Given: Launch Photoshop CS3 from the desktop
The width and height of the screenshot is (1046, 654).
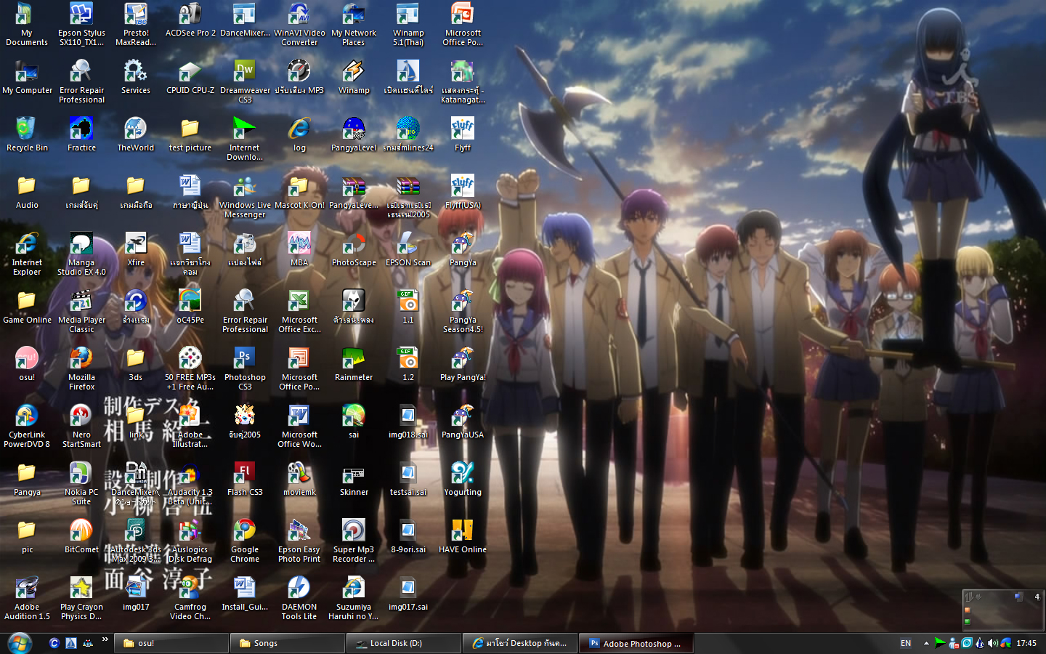Looking at the screenshot, I should (x=245, y=368).
